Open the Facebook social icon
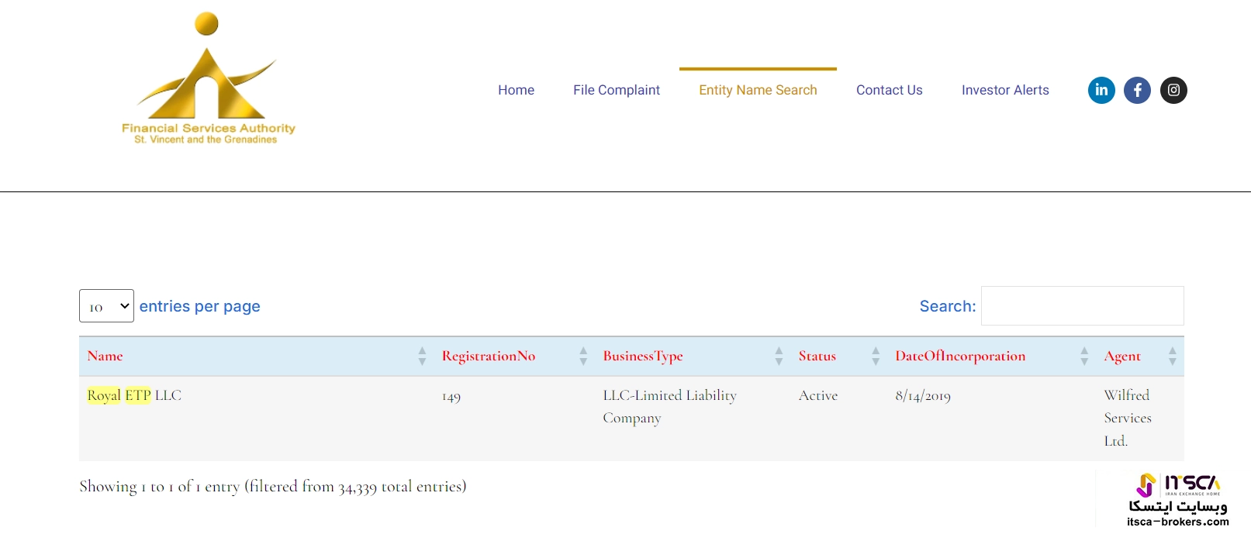Screen dimensions: 1251x541 click(x=1137, y=90)
